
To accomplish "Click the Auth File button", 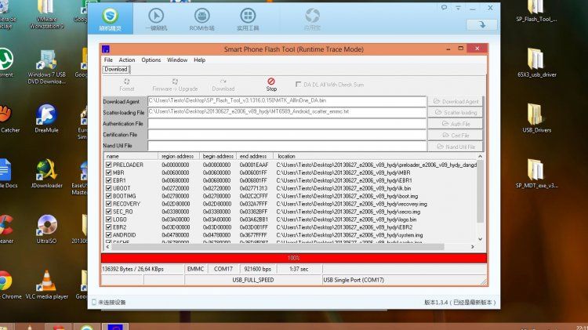I will pyautogui.click(x=456, y=124).
